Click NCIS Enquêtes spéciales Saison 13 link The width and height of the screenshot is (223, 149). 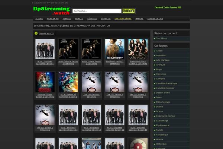(68, 129)
